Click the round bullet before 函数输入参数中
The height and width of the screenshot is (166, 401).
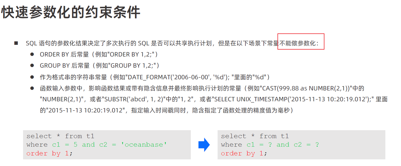tap(32, 88)
